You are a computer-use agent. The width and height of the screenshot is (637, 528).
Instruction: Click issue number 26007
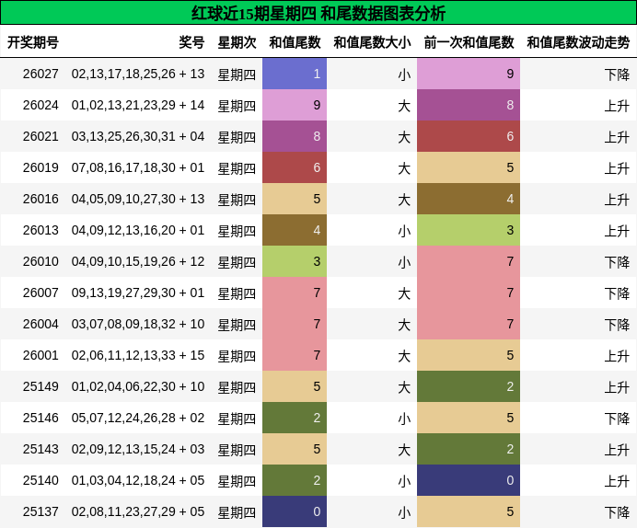pos(41,293)
